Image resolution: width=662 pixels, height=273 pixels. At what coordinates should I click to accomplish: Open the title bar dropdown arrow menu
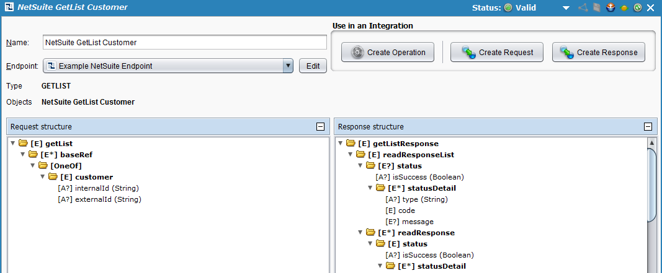click(566, 8)
